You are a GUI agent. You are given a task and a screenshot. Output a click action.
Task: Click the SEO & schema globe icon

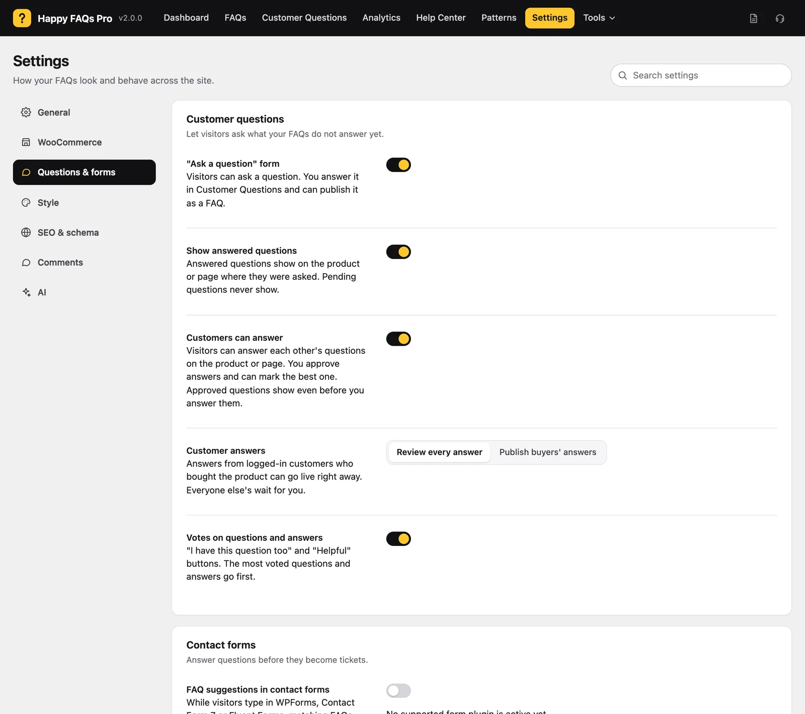point(26,232)
